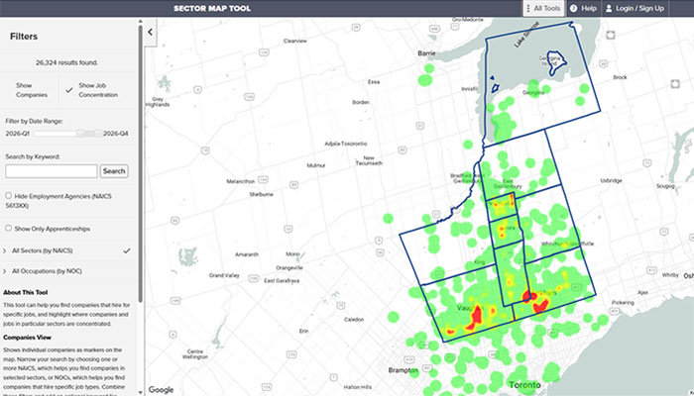
Task: Click the keyword search input field
Action: pyautogui.click(x=52, y=171)
